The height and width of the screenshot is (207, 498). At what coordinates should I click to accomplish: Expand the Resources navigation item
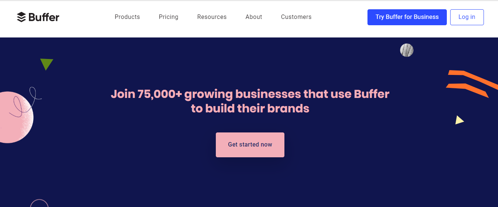point(212,17)
